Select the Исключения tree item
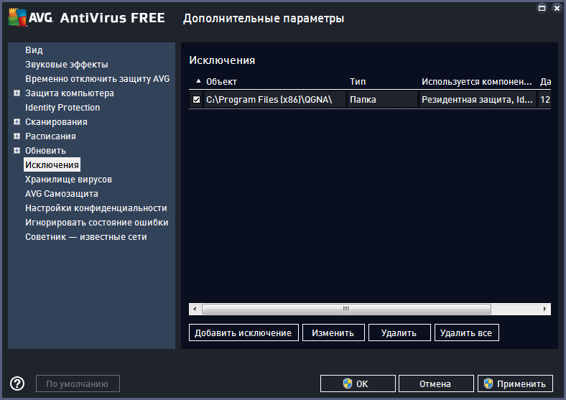The image size is (566, 400). tap(52, 164)
